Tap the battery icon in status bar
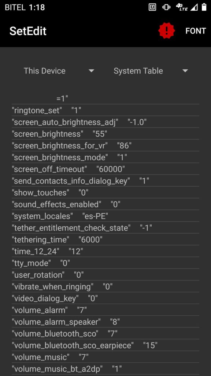The width and height of the screenshot is (211, 376). pos(204,7)
